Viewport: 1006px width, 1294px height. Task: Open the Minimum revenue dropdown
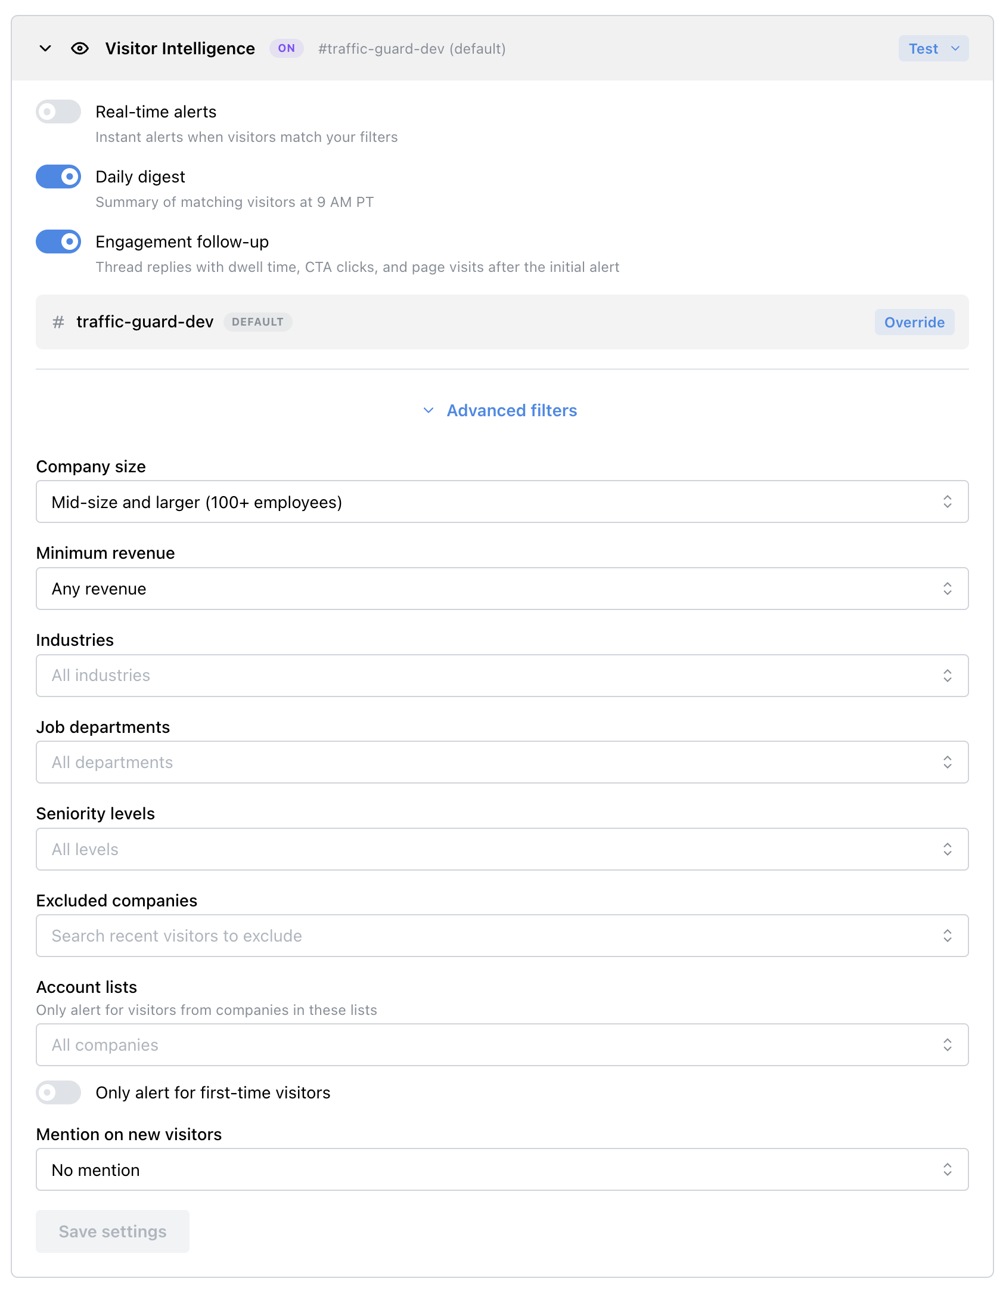coord(502,589)
